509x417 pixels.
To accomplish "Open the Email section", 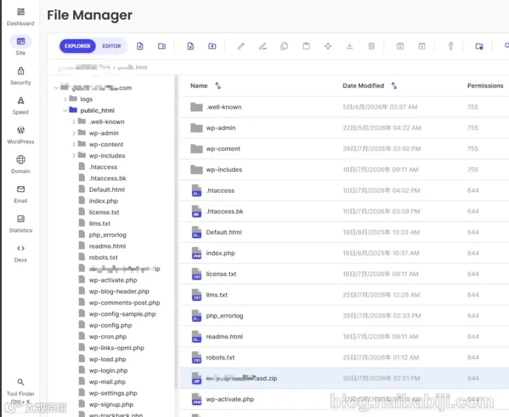I will [20, 194].
